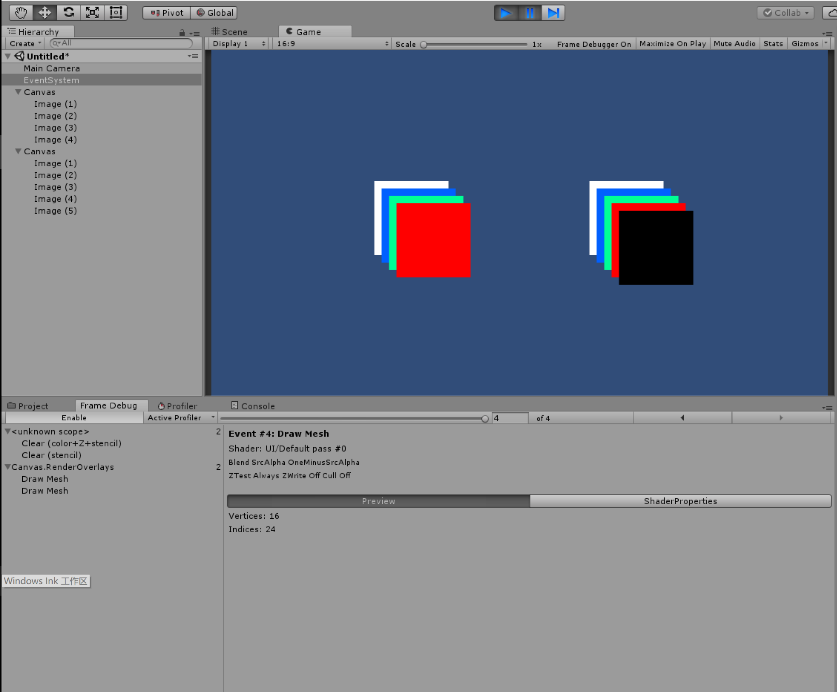Switch to the Scene tab
Image resolution: width=837 pixels, height=692 pixels.
tap(230, 32)
